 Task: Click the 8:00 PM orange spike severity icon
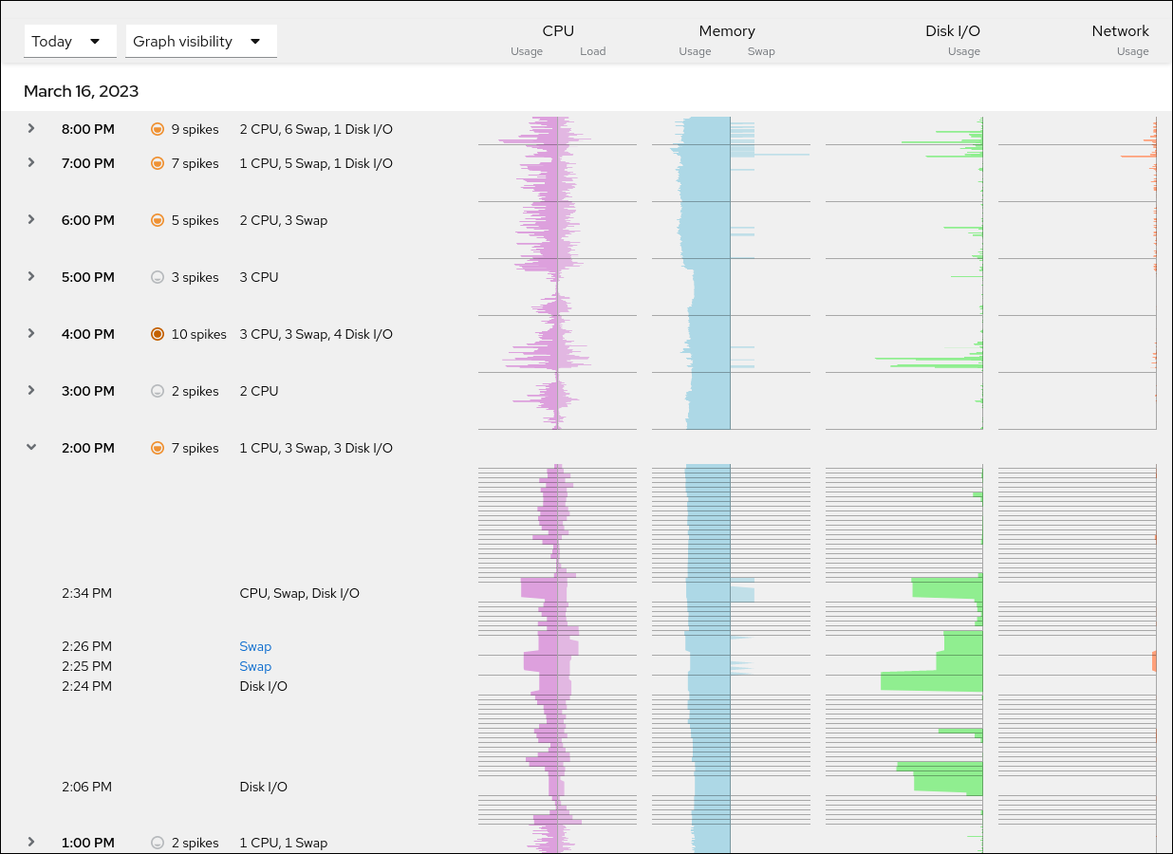pyautogui.click(x=158, y=129)
